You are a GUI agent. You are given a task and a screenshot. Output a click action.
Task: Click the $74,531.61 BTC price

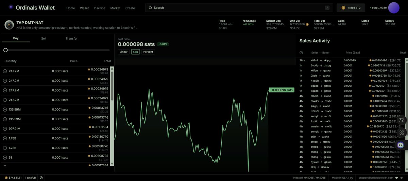point(15,178)
